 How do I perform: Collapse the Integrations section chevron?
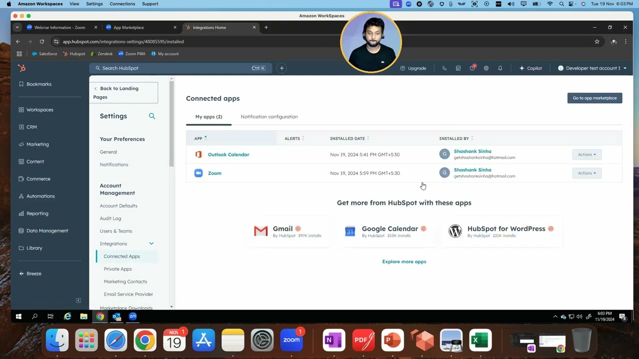151,244
